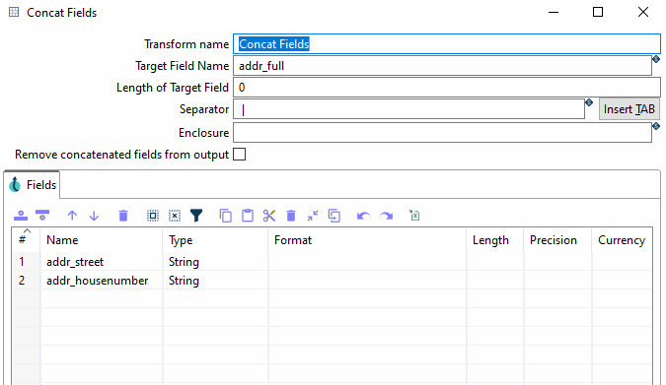Click the Length column header

[x=495, y=240]
